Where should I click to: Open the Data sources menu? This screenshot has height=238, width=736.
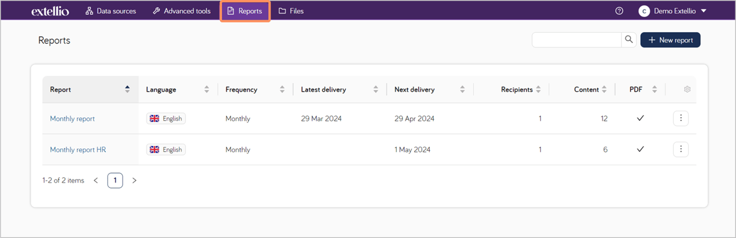pos(111,11)
